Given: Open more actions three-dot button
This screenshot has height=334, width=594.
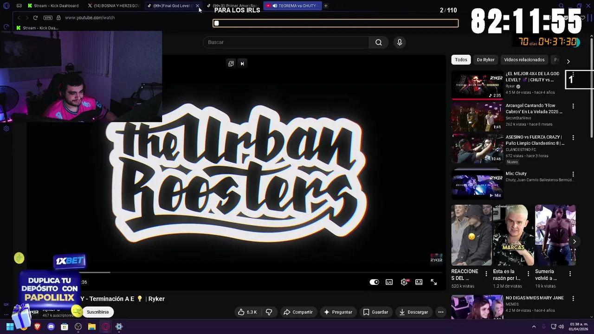Looking at the screenshot, I should coord(441,312).
